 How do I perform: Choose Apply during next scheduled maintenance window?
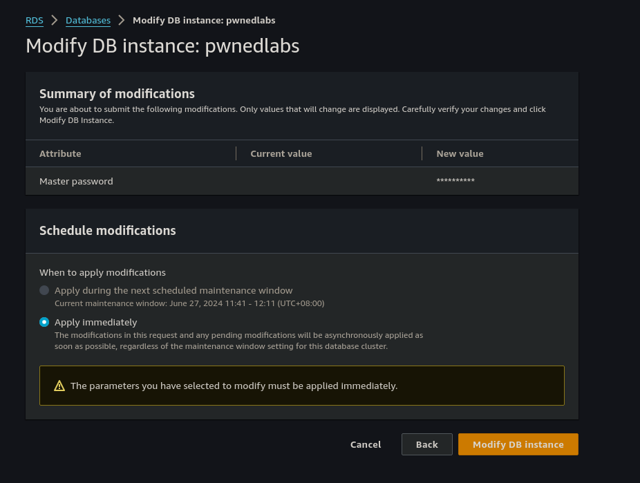point(44,290)
